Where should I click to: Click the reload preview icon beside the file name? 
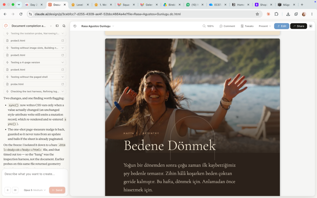pyautogui.click(x=75, y=26)
